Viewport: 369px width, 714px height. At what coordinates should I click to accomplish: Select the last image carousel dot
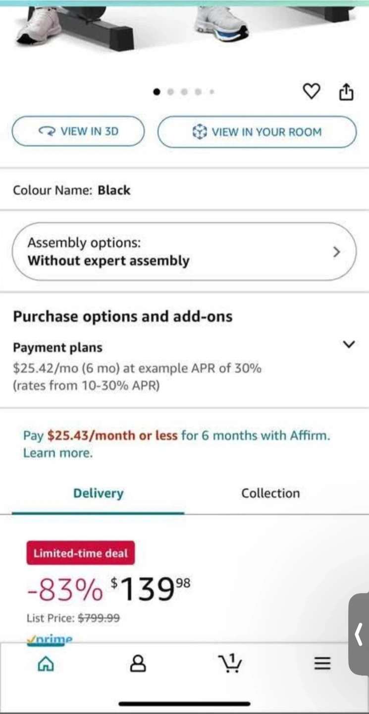[212, 92]
